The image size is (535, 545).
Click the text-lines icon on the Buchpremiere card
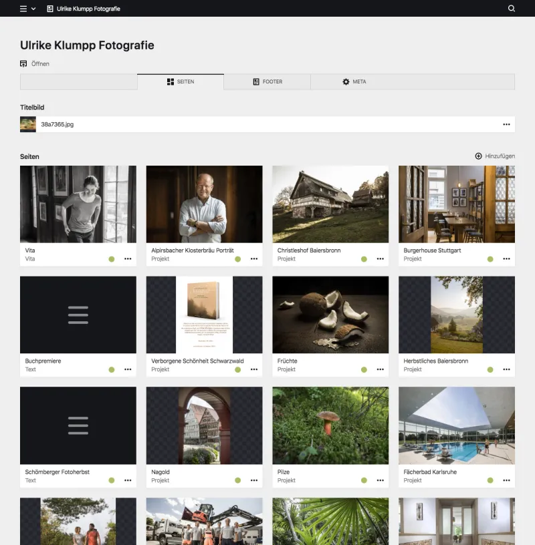pyautogui.click(x=78, y=315)
